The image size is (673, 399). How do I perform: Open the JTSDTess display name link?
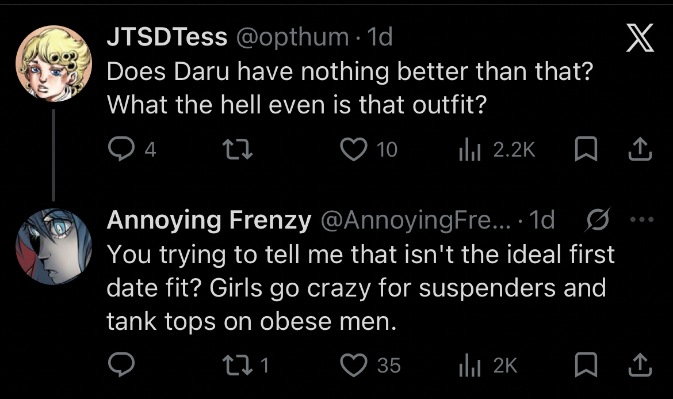(x=167, y=37)
